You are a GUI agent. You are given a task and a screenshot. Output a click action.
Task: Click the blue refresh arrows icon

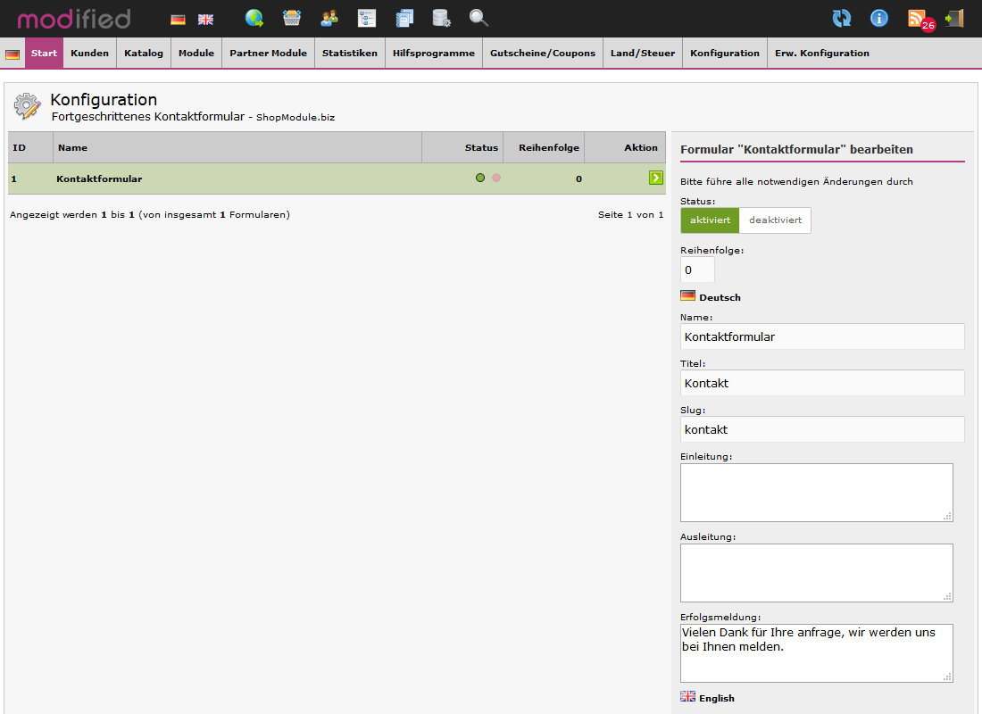pyautogui.click(x=841, y=18)
